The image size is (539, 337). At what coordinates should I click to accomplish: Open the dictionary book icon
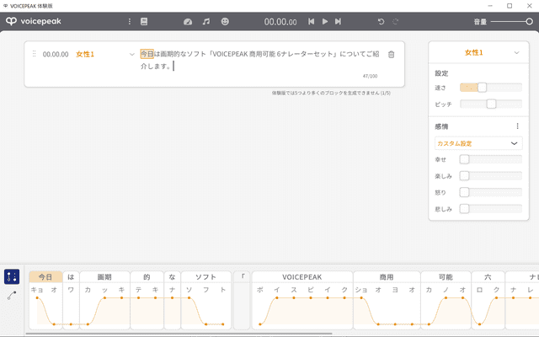144,22
